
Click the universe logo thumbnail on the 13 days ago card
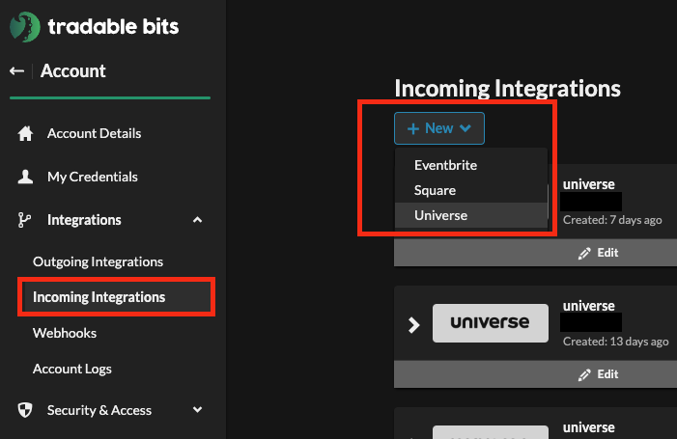(491, 323)
